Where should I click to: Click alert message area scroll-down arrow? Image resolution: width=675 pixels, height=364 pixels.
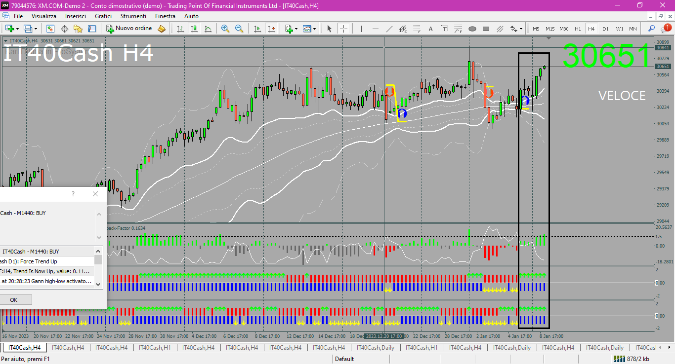(98, 237)
